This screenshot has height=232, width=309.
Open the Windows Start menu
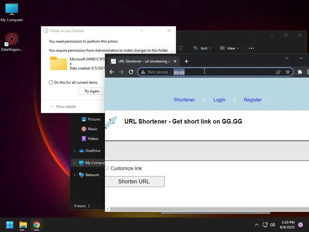click(10, 225)
